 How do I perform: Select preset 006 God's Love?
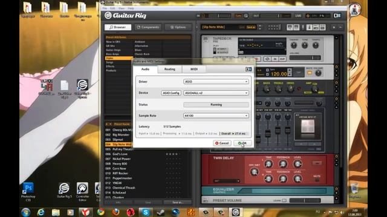148,154
